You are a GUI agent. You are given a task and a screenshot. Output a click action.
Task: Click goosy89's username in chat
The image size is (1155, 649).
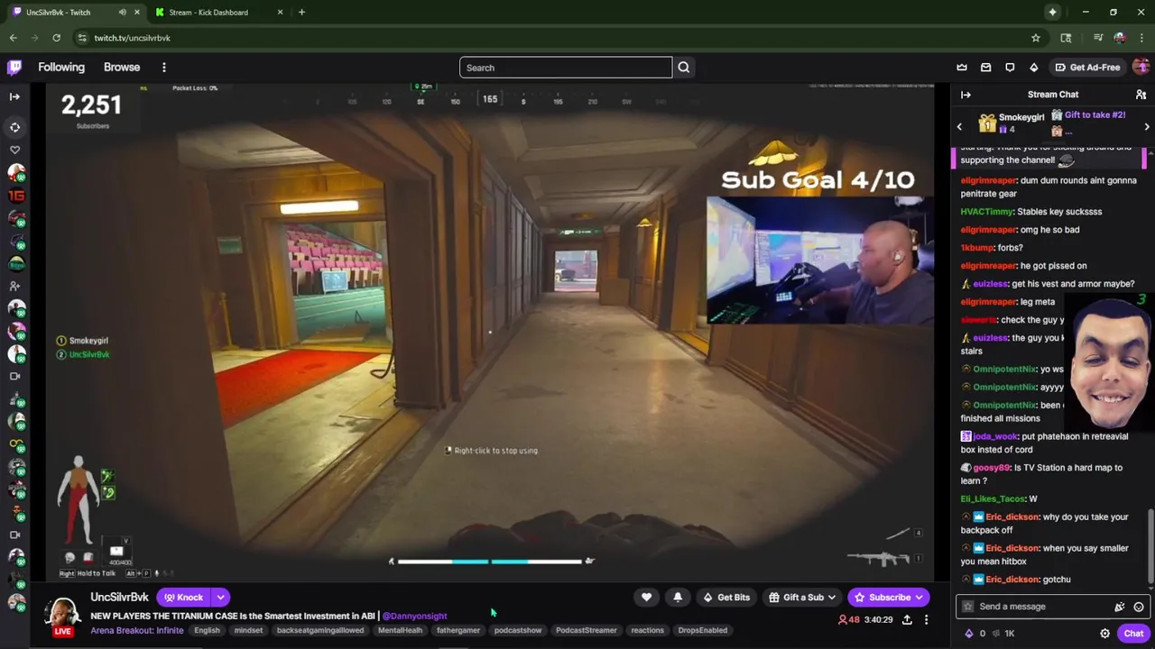point(991,468)
